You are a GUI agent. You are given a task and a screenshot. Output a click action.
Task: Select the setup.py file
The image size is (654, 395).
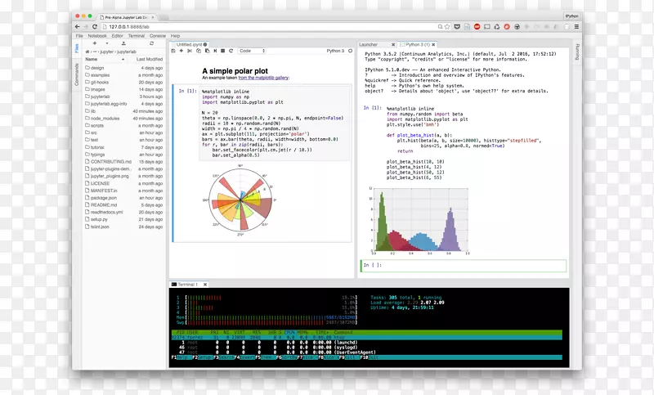(x=124, y=219)
